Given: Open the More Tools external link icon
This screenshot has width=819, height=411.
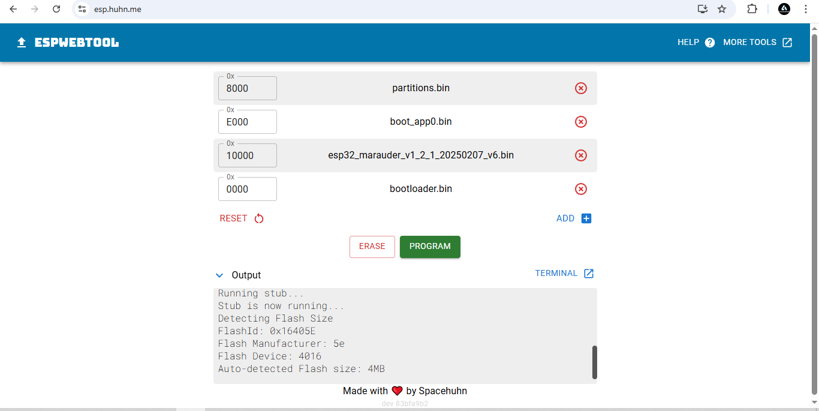Looking at the screenshot, I should click(787, 43).
